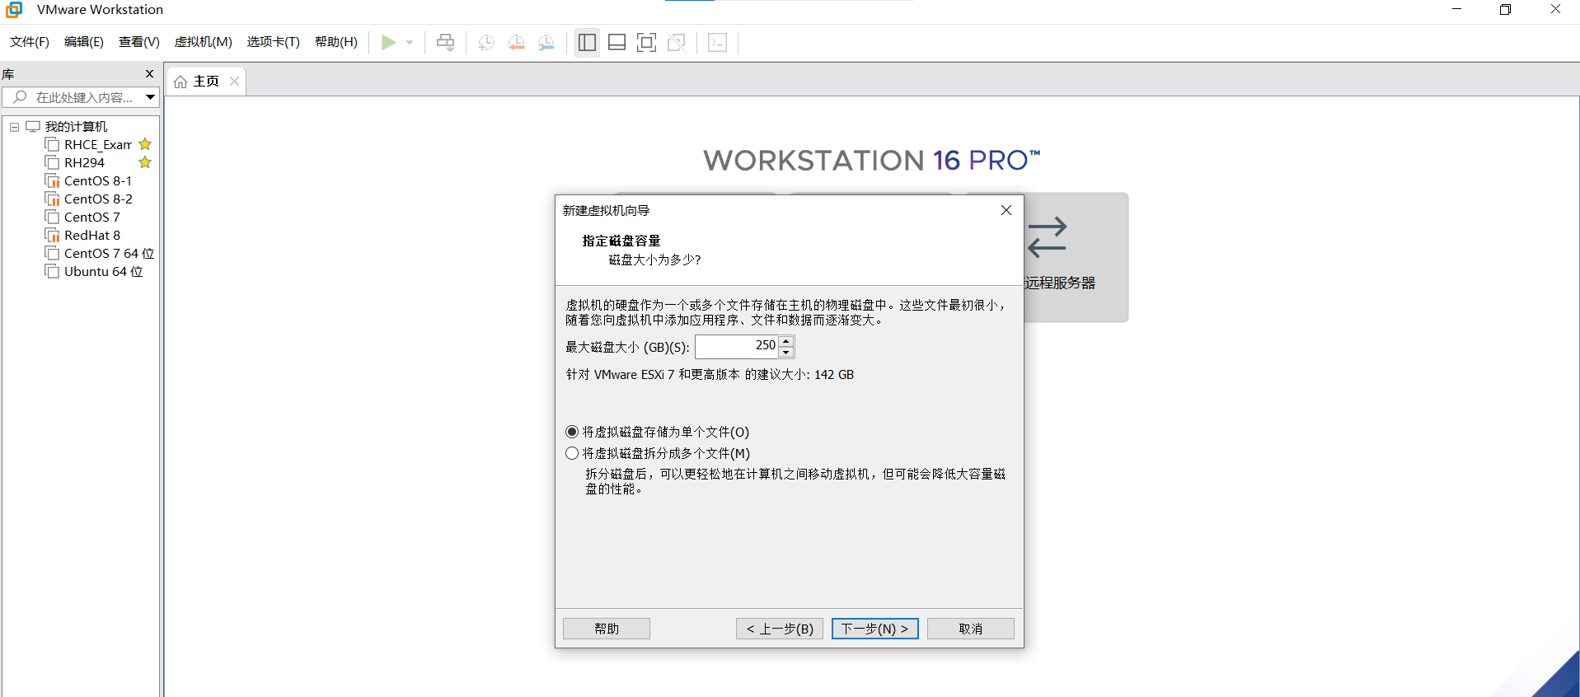
Task: Click the Unity mode toolbar icon
Action: coord(677,42)
